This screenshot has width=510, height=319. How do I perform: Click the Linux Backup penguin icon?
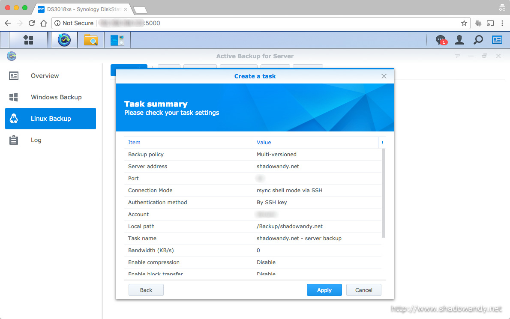click(14, 119)
